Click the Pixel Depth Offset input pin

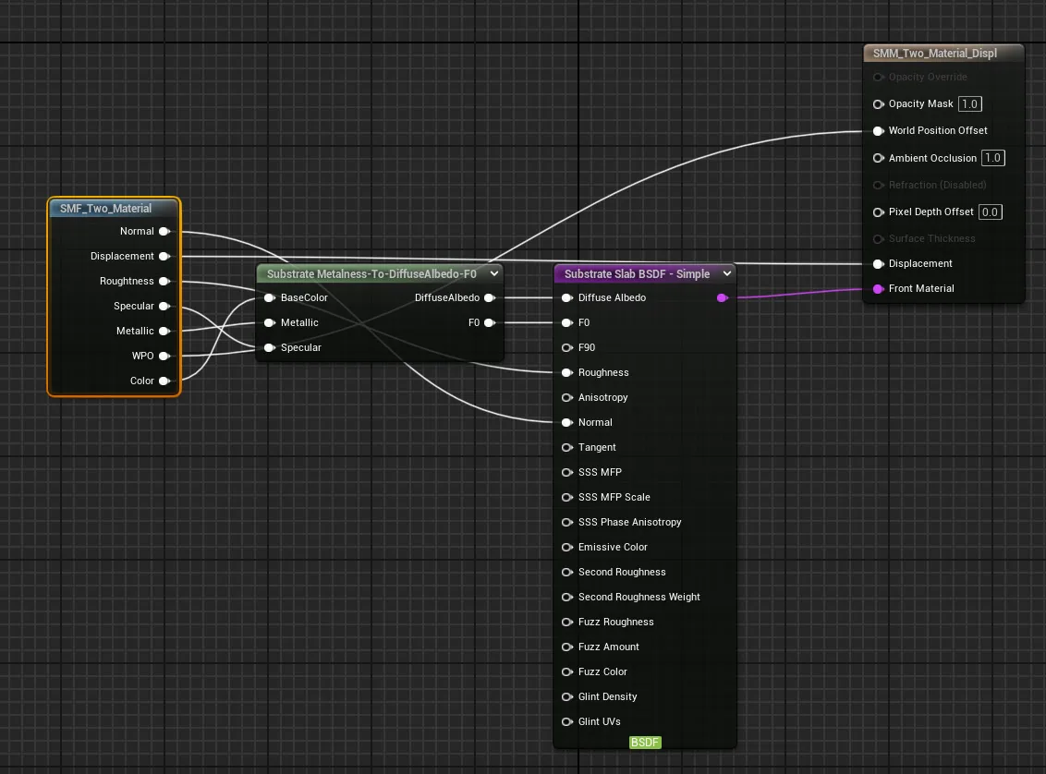879,212
